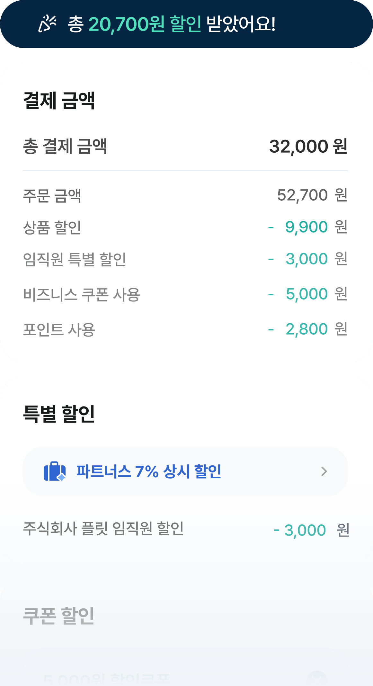Select the 임직원 특별 할인 row label

coord(75,259)
